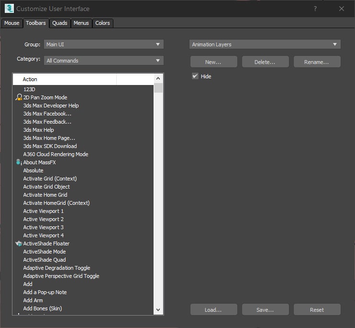
Task: Click the question mark help icon
Action: [x=315, y=9]
